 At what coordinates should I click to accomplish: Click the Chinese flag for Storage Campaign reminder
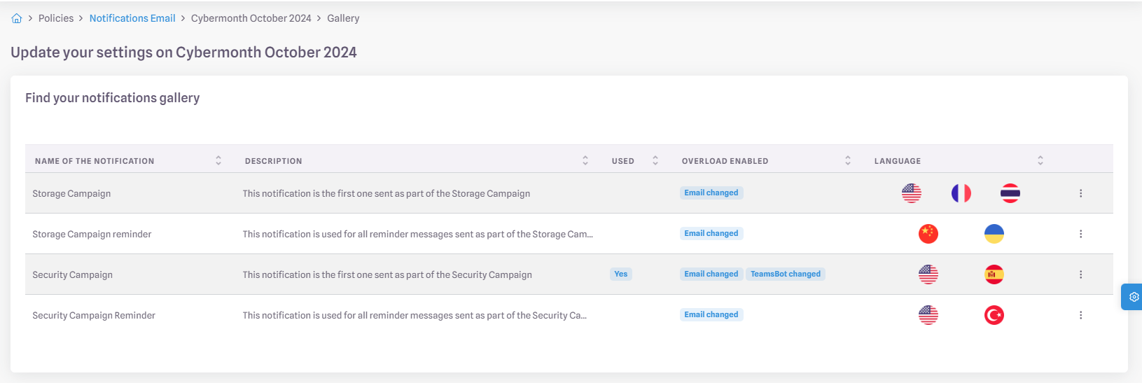928,234
